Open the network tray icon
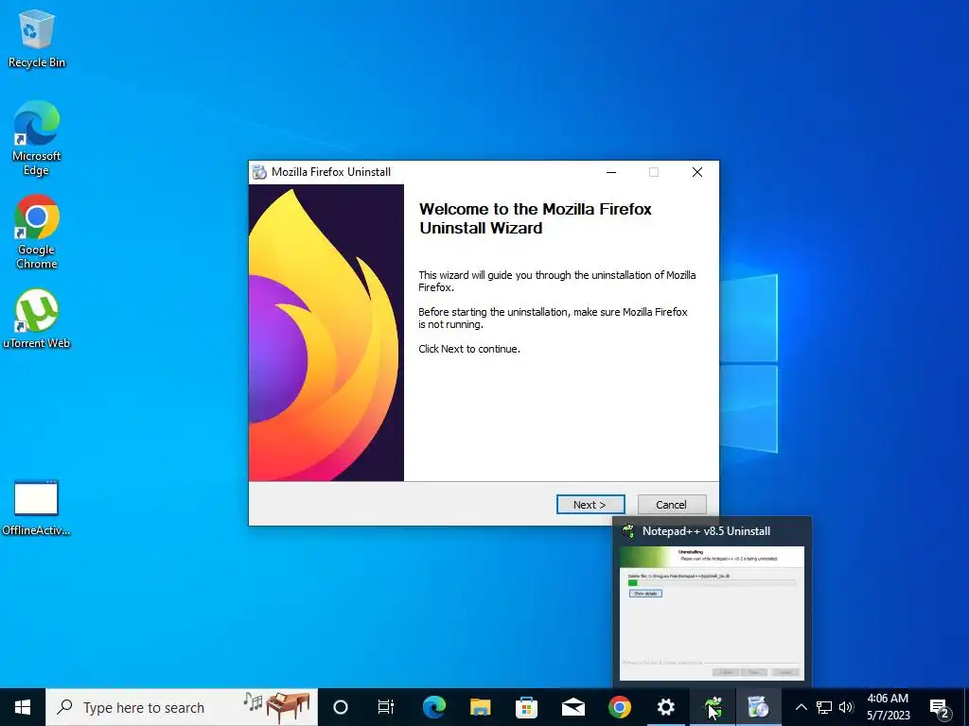Screen dimensions: 969x726 click(x=824, y=707)
